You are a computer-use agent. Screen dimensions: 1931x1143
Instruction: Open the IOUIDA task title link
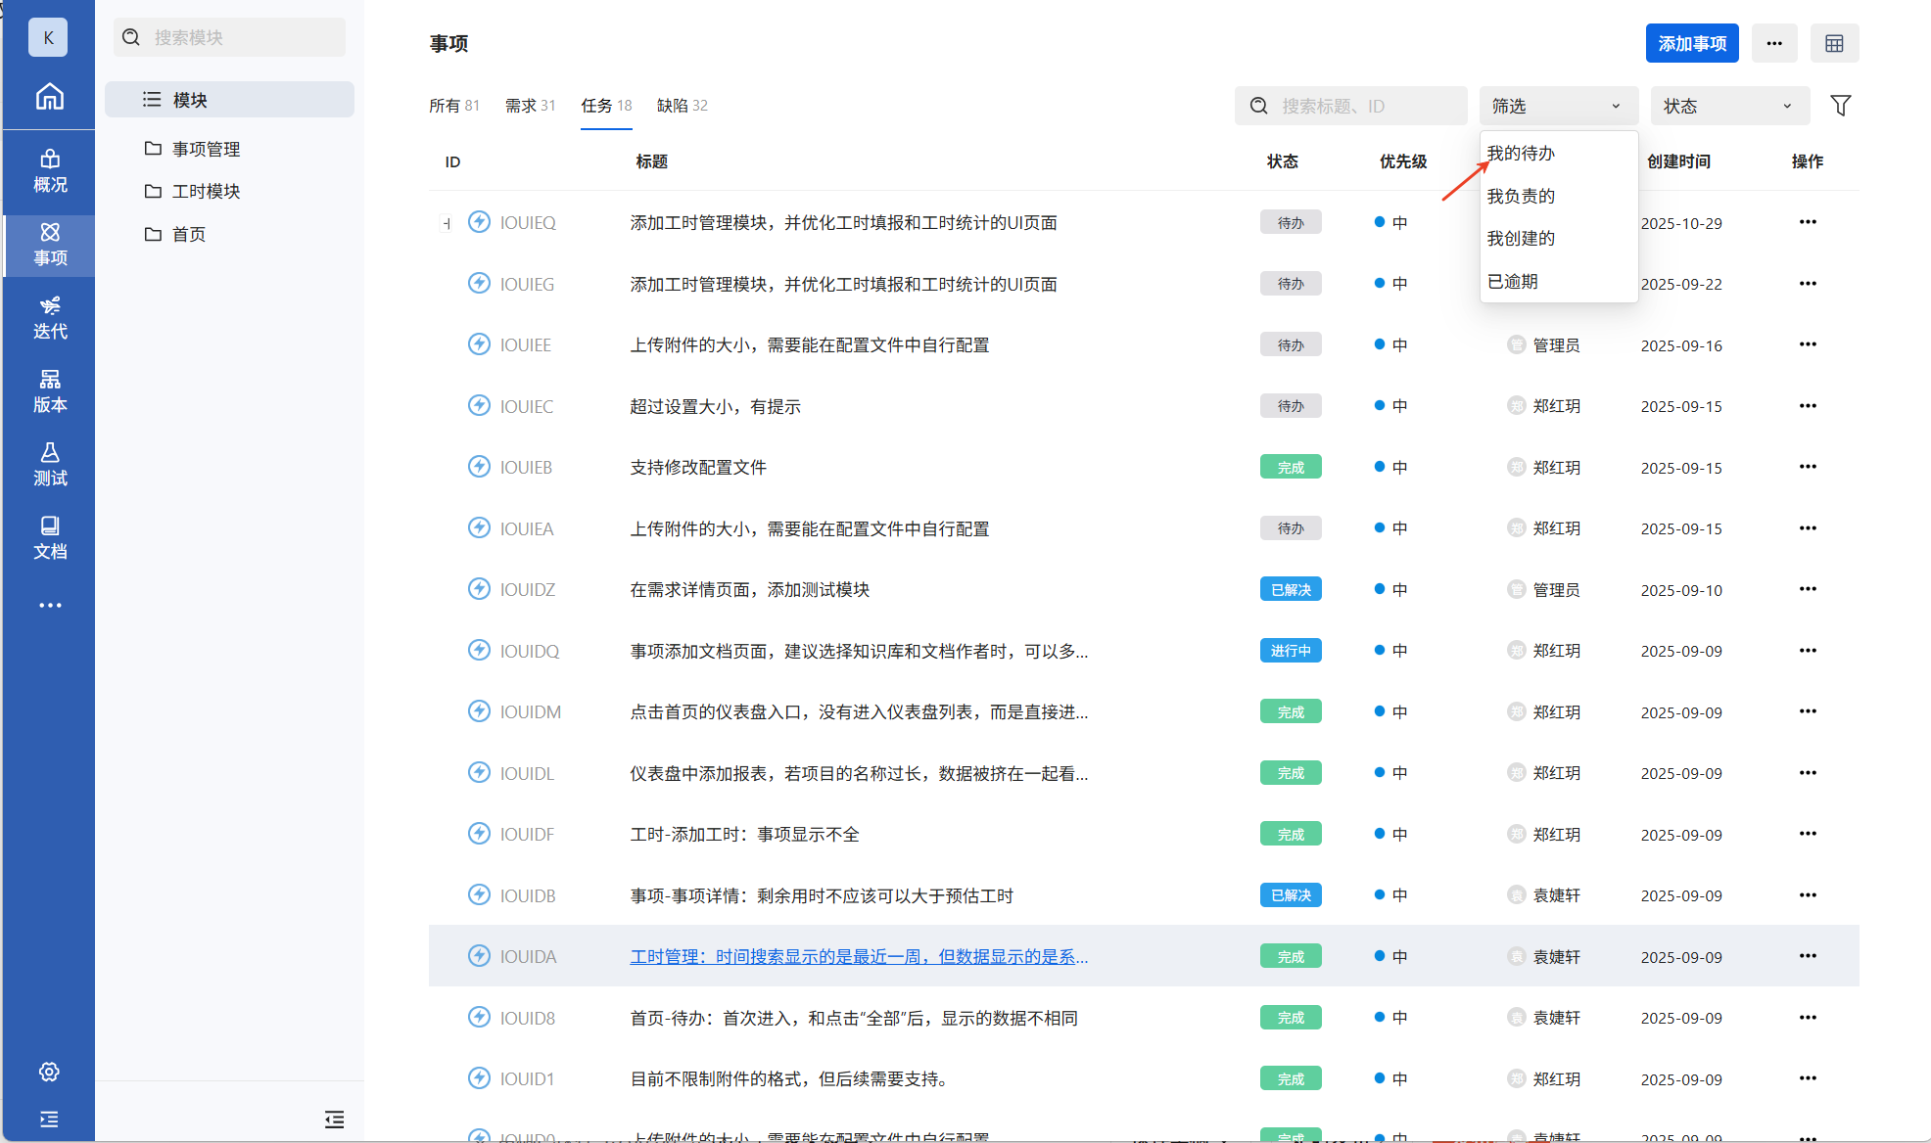pyautogui.click(x=858, y=956)
